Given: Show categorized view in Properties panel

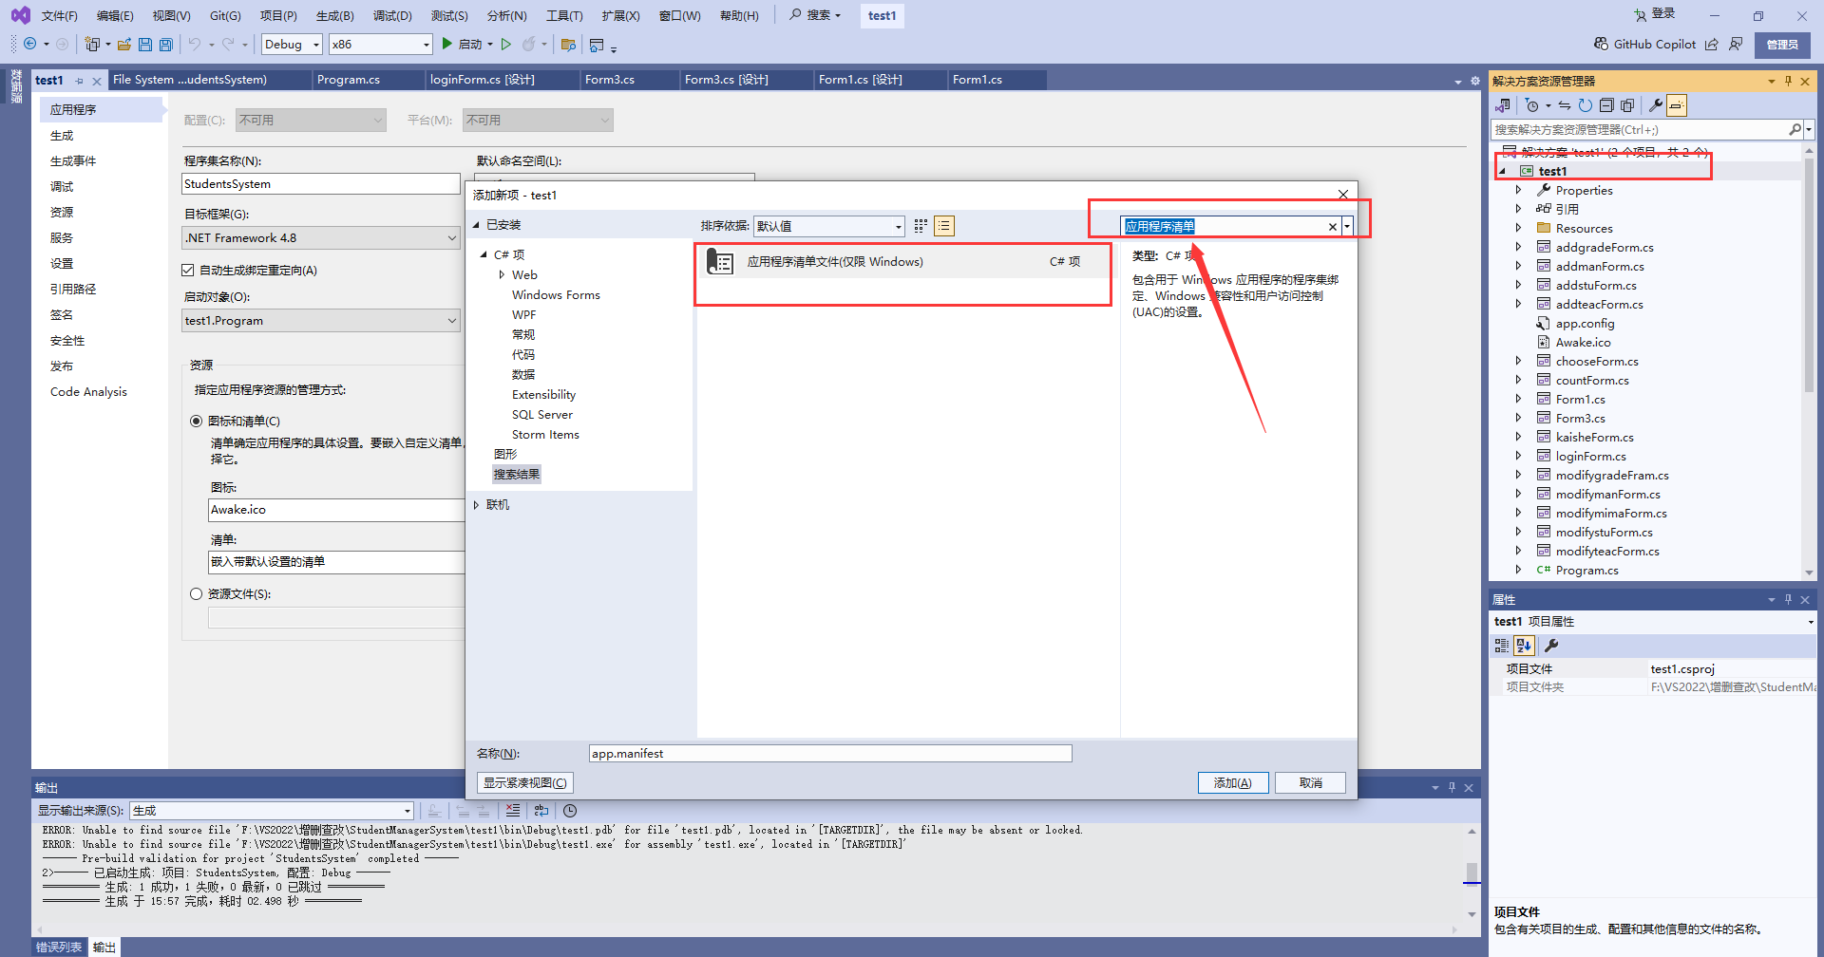Looking at the screenshot, I should pos(1502,646).
